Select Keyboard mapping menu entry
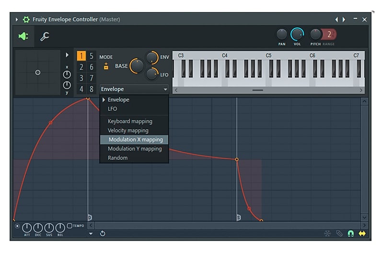Viewport: 383px width, 255px height. click(x=130, y=122)
